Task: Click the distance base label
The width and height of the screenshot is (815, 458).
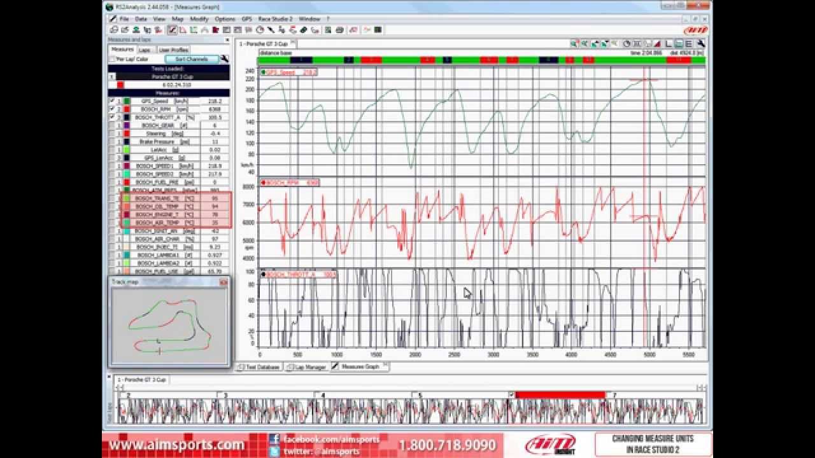Action: click(276, 53)
